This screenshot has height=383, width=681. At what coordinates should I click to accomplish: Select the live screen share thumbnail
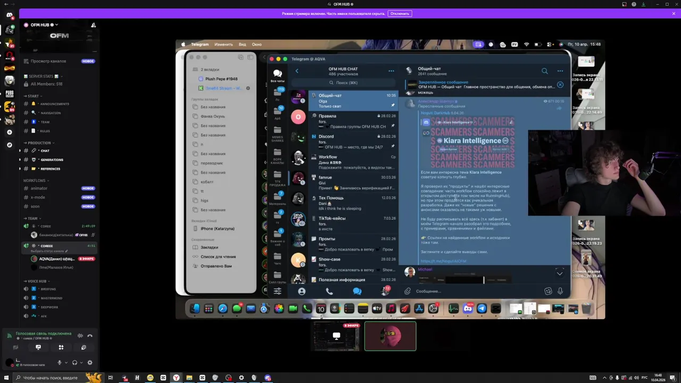coord(336,336)
